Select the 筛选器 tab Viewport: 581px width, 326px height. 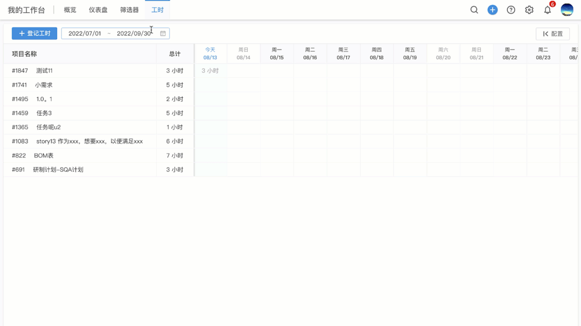pos(129,10)
